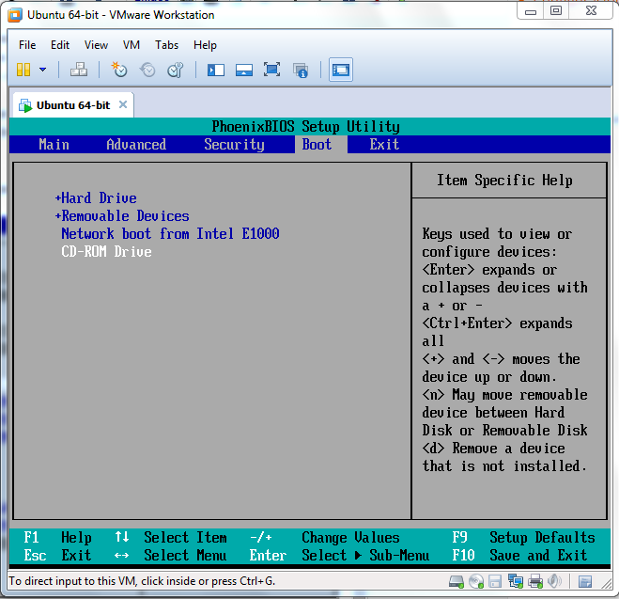The width and height of the screenshot is (619, 599).
Task: Click the message log status icon
Action: [585, 581]
